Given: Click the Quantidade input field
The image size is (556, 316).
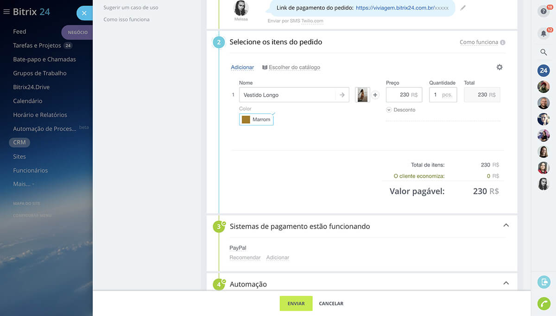Looking at the screenshot, I should point(442,95).
